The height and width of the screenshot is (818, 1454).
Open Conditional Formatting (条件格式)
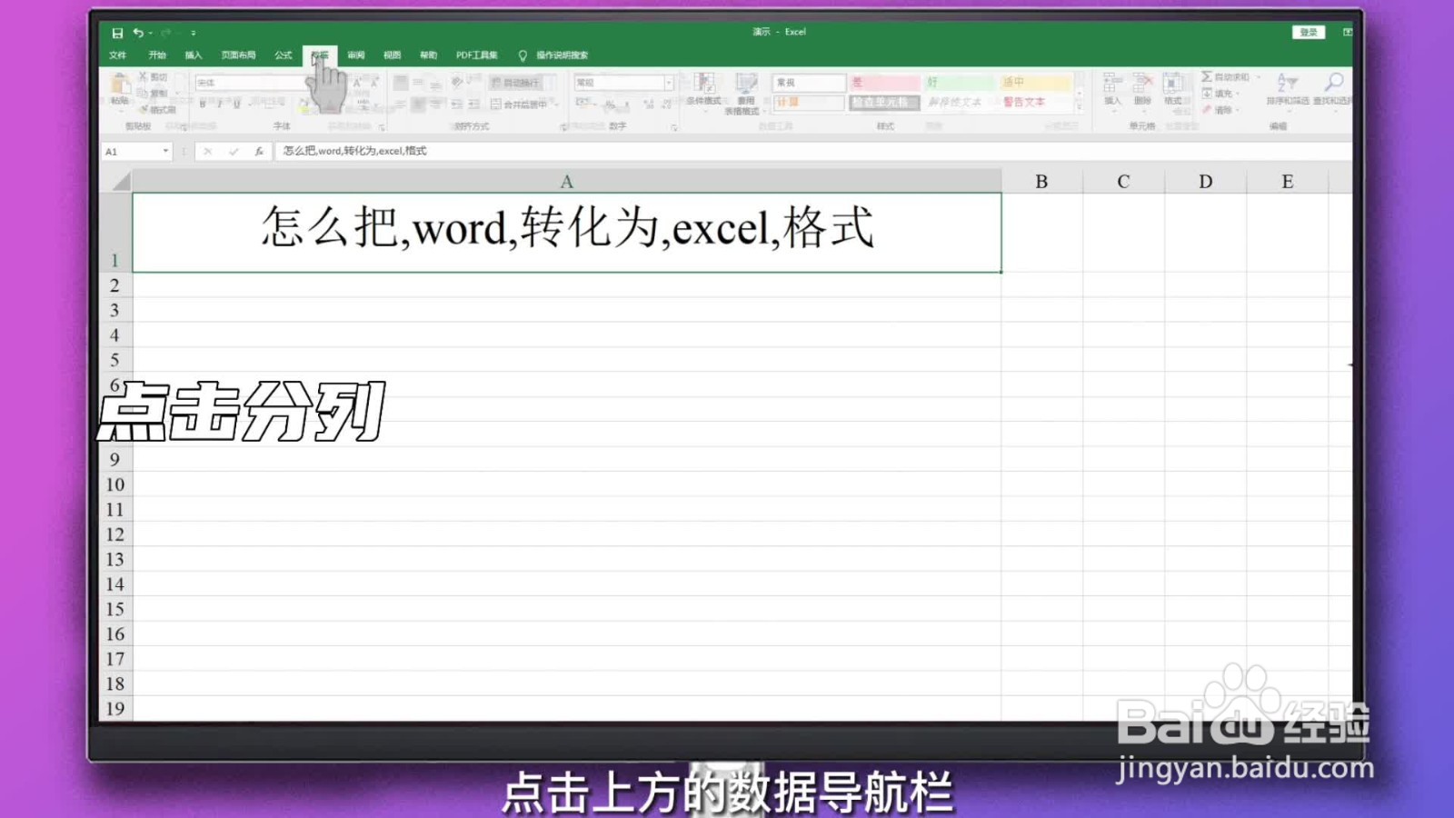pos(703,90)
